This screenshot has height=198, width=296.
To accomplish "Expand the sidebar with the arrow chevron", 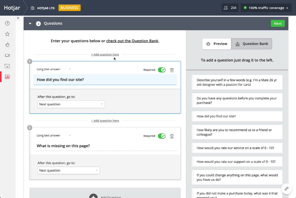I will [18, 18].
